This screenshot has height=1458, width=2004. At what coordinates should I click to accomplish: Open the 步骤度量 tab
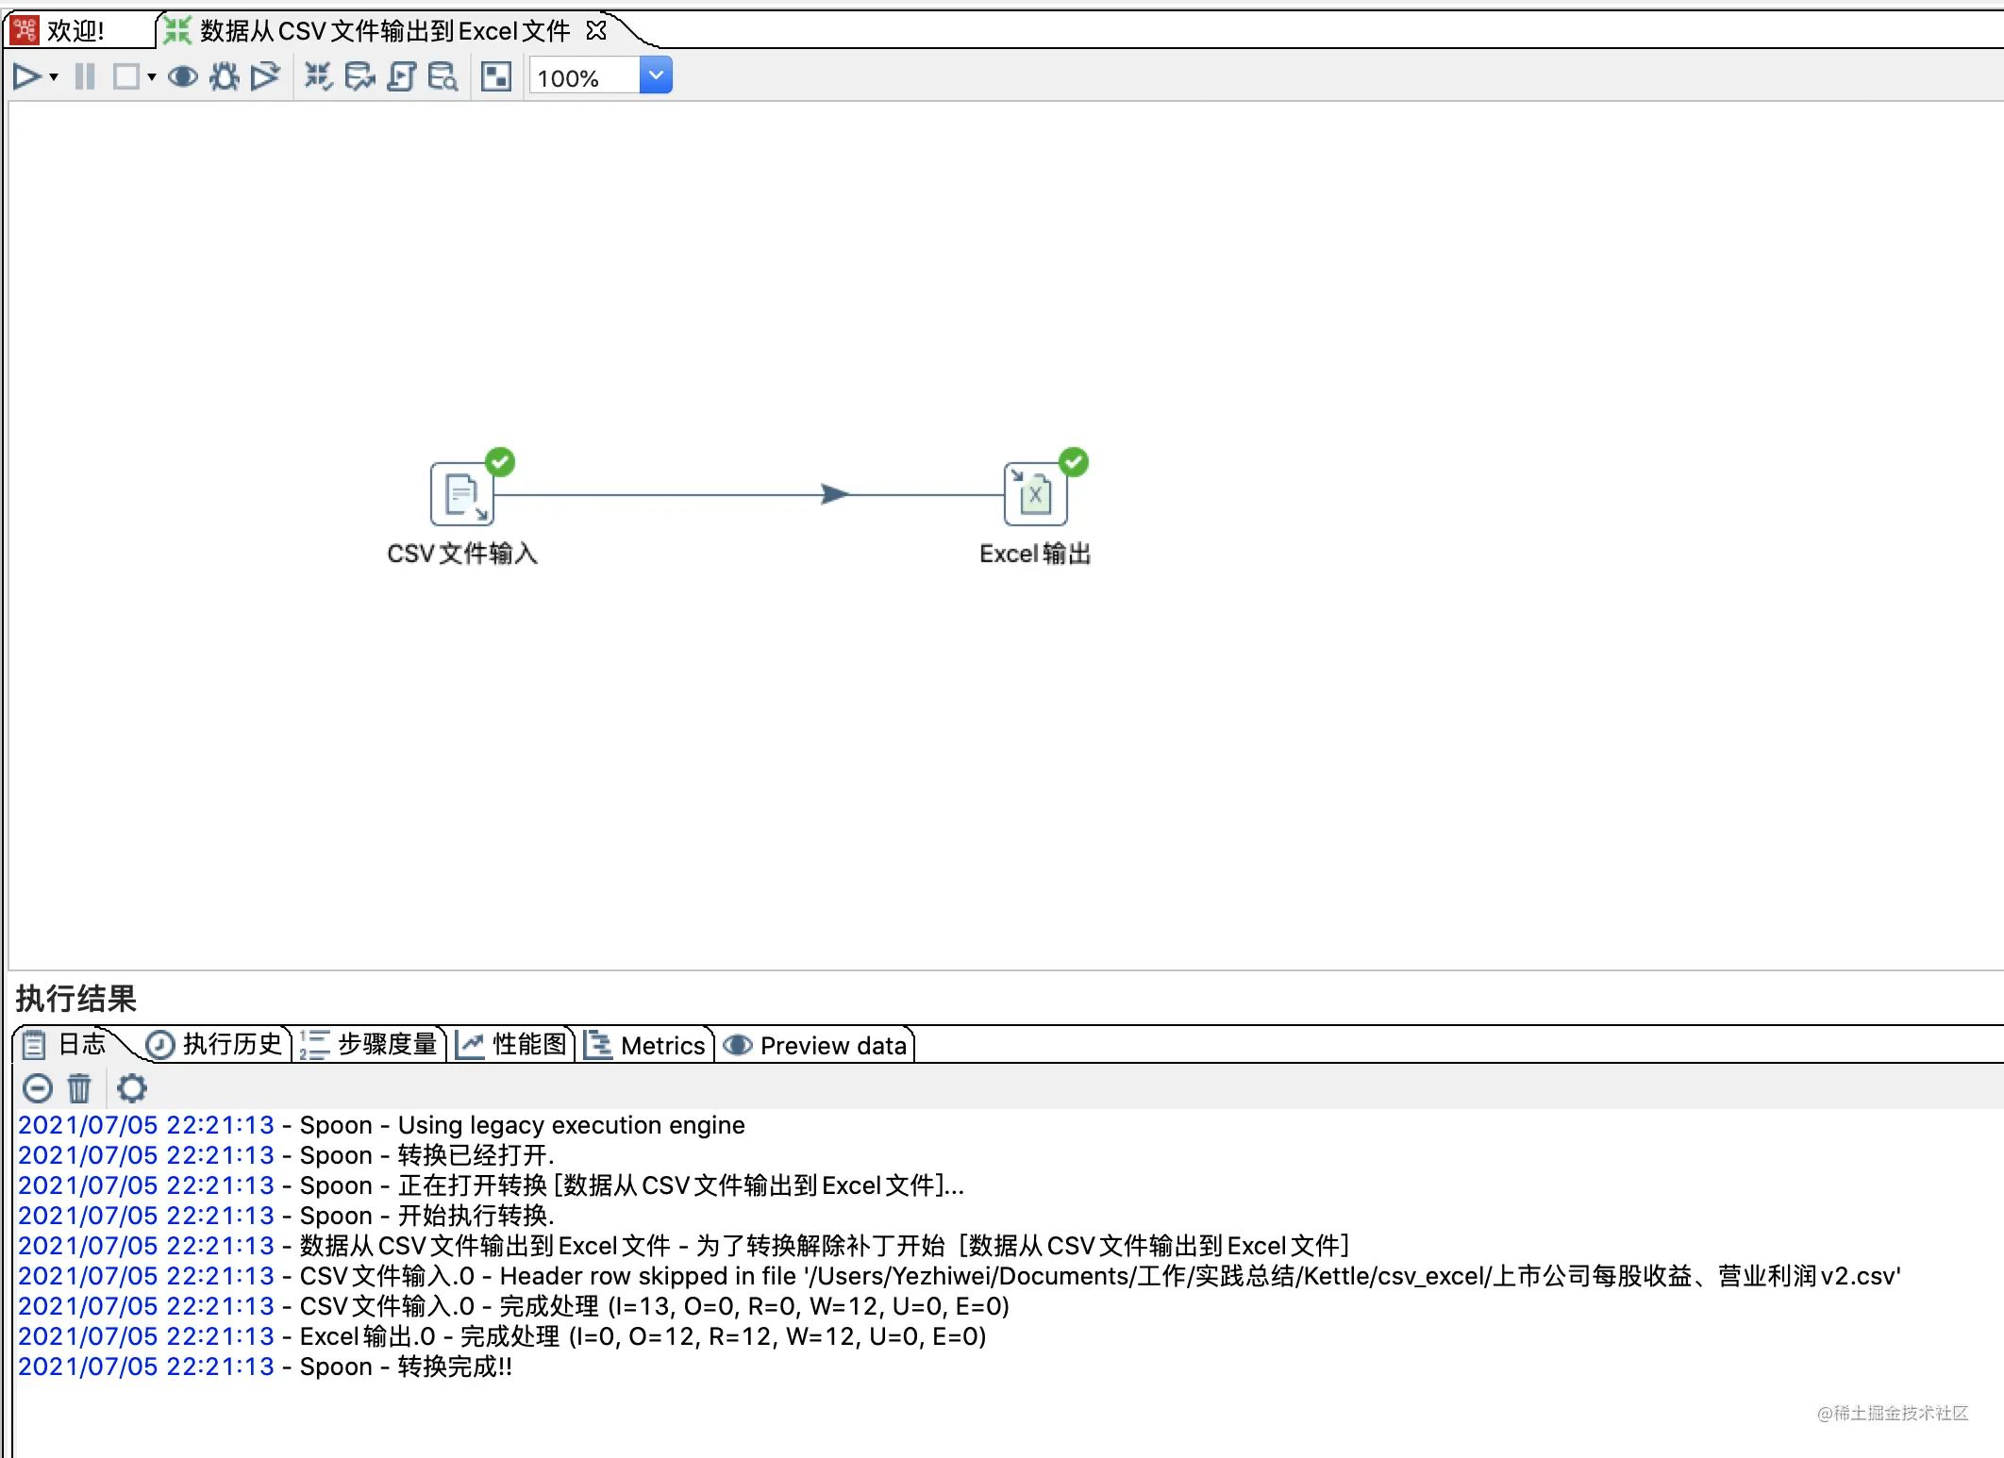click(x=370, y=1045)
